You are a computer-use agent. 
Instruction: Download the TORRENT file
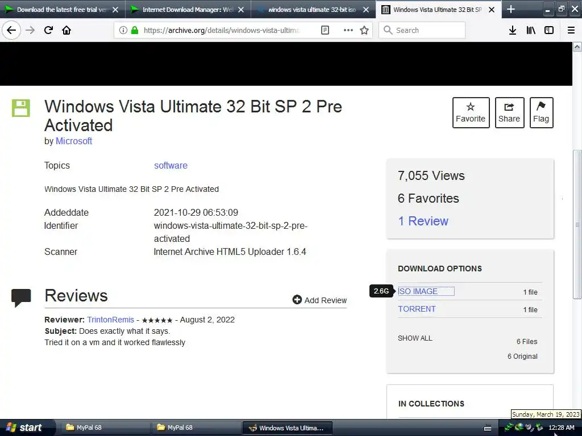pos(417,309)
